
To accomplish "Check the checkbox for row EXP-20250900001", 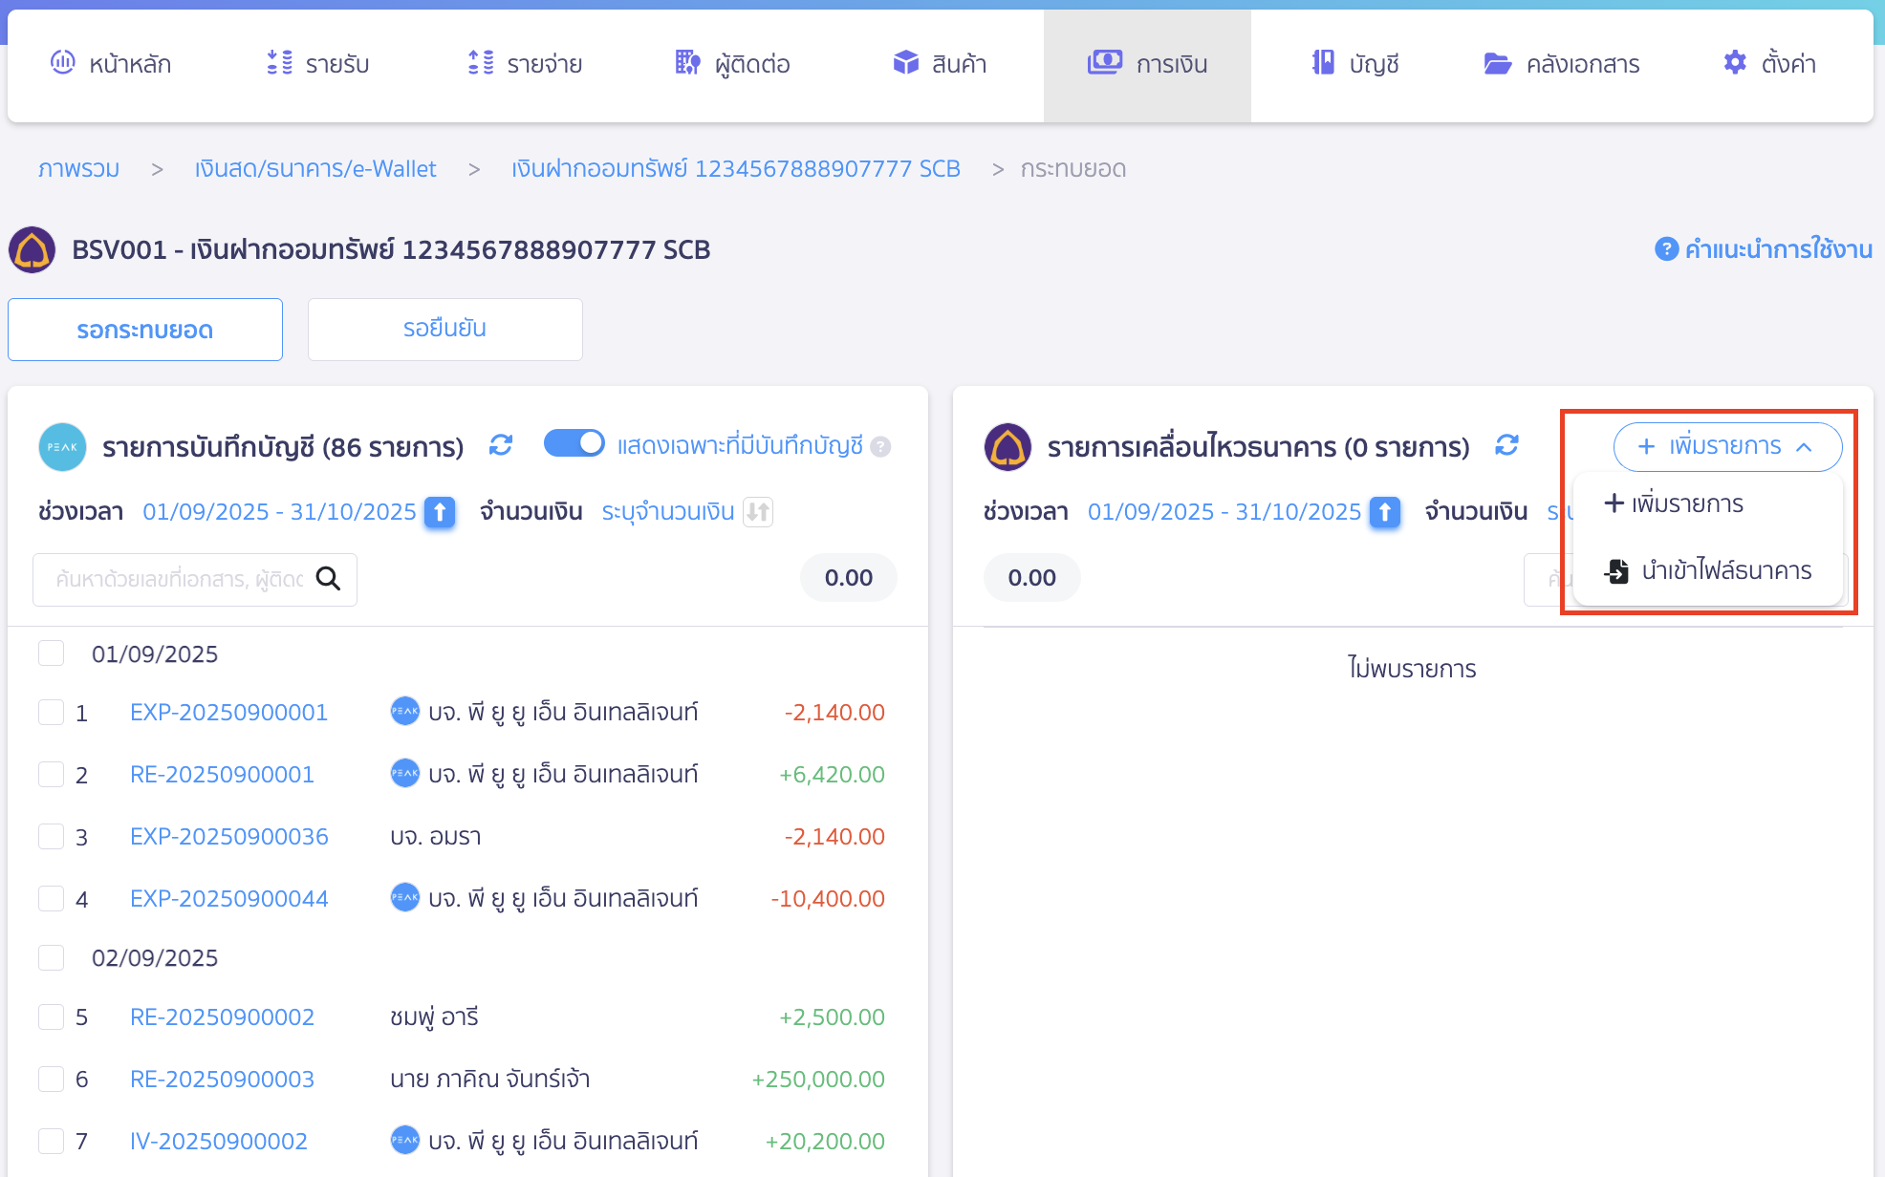I will click(51, 712).
